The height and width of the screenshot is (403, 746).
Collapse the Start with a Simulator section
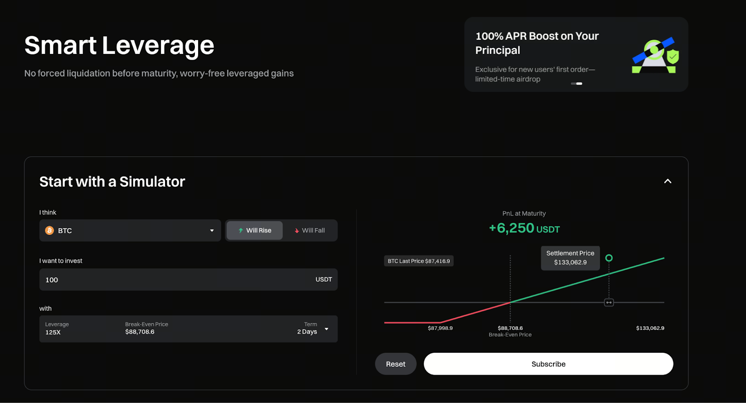point(668,181)
